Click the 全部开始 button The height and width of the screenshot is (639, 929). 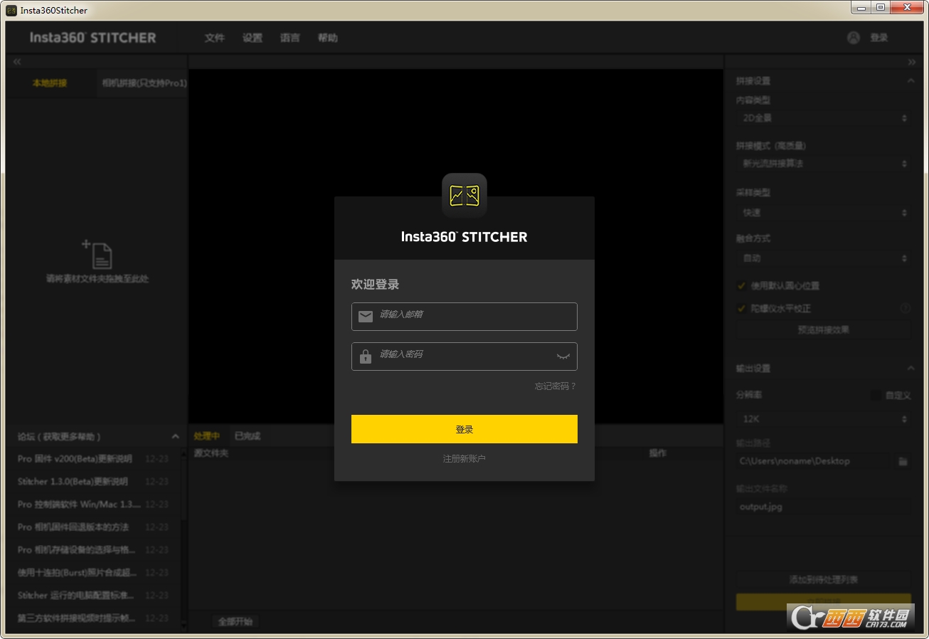point(235,621)
